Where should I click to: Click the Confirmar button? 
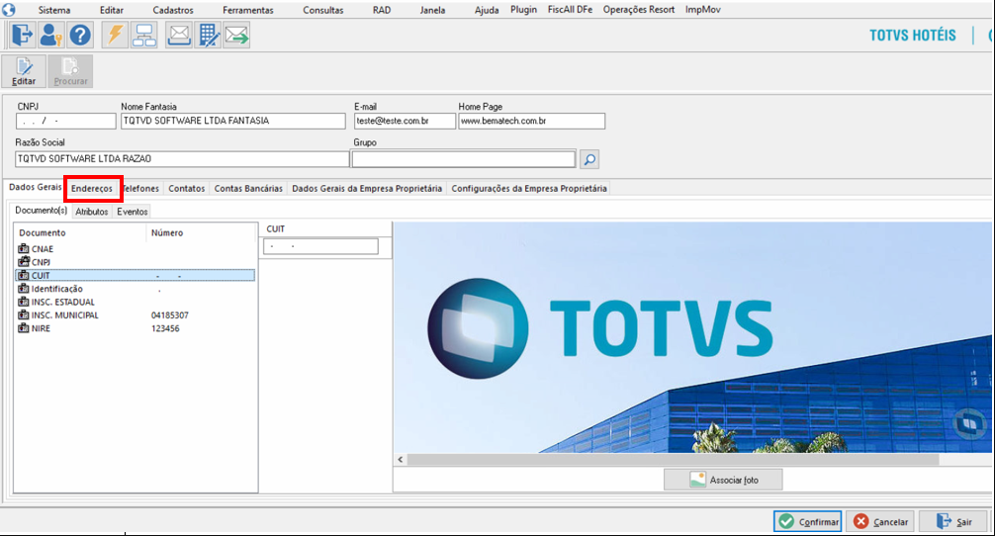[808, 521]
